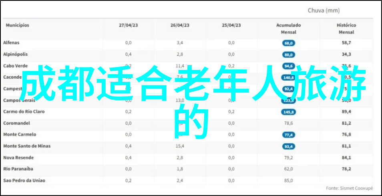Click the 68,0 badge for Alfenas

coord(289,43)
